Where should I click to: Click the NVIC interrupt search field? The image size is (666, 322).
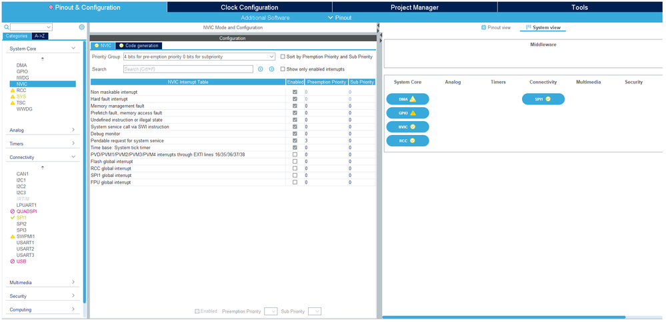point(188,69)
